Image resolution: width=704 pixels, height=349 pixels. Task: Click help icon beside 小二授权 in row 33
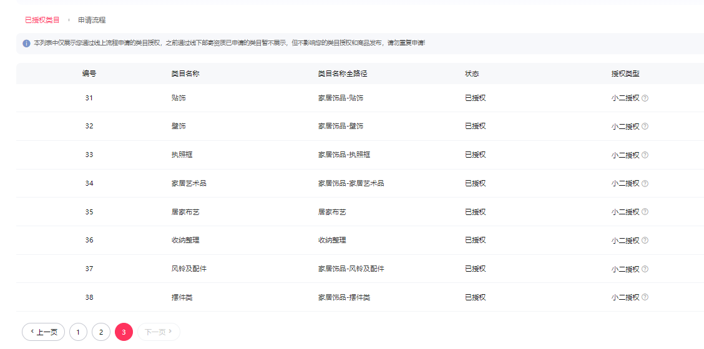pos(645,155)
